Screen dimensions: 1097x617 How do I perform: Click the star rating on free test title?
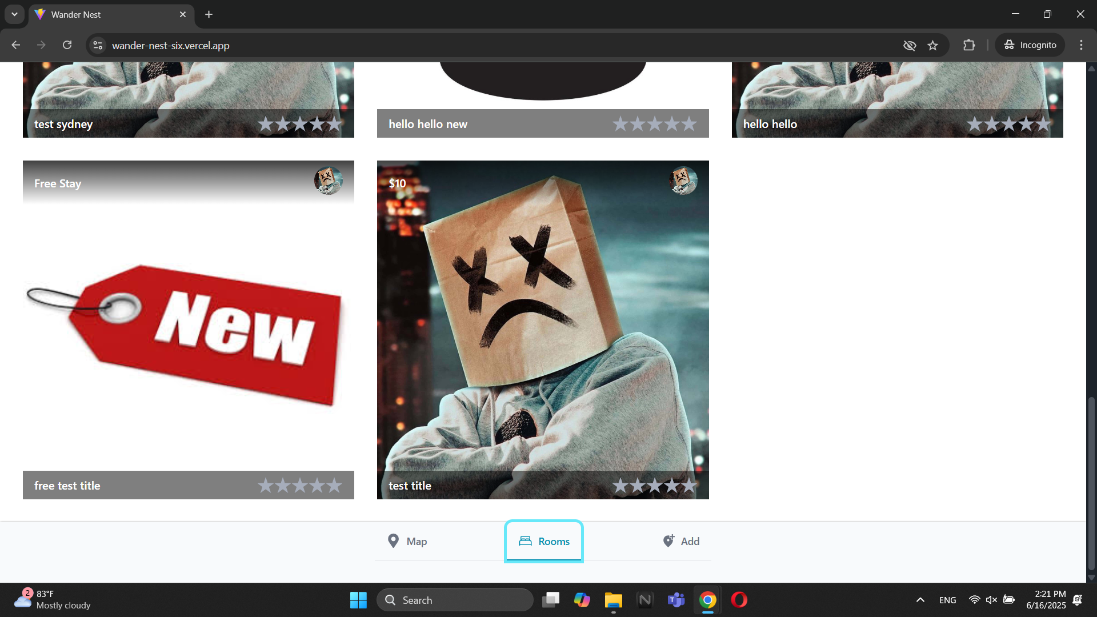click(x=300, y=486)
